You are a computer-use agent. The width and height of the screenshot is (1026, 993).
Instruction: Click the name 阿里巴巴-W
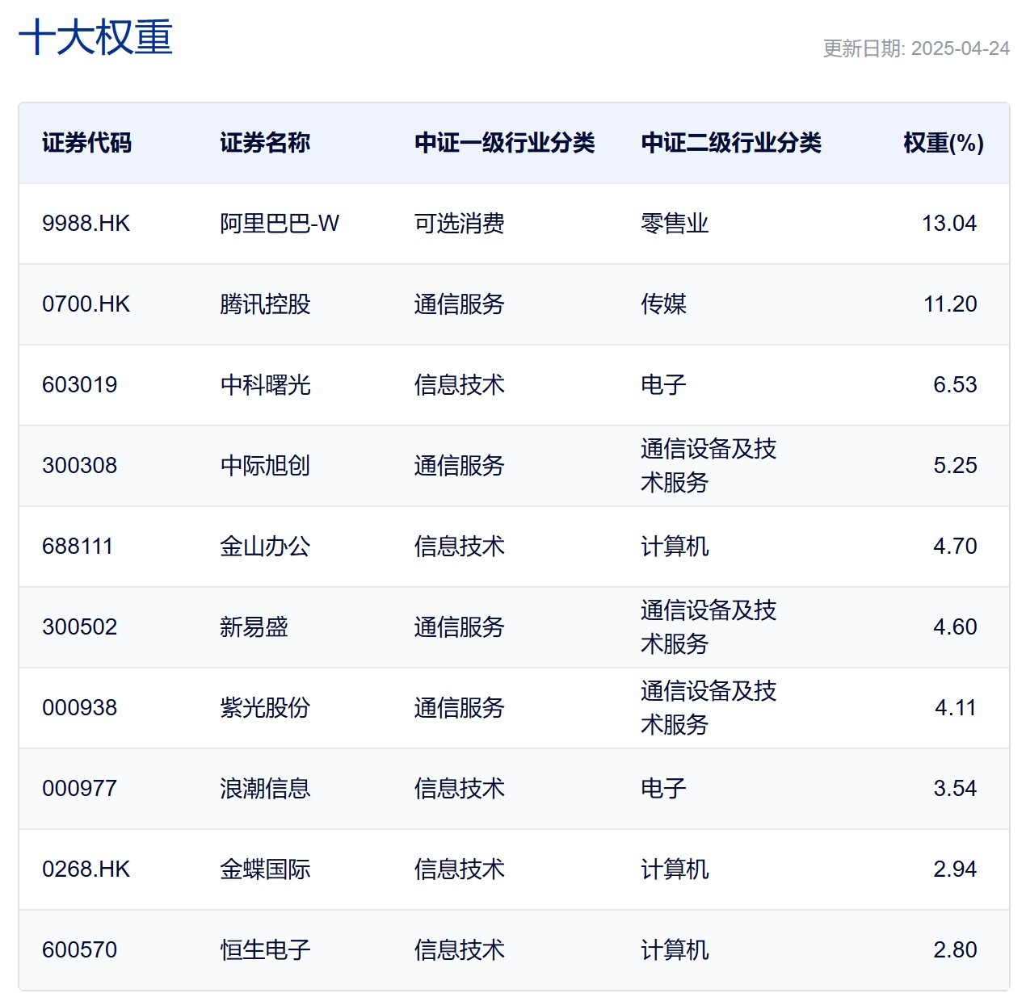280,224
